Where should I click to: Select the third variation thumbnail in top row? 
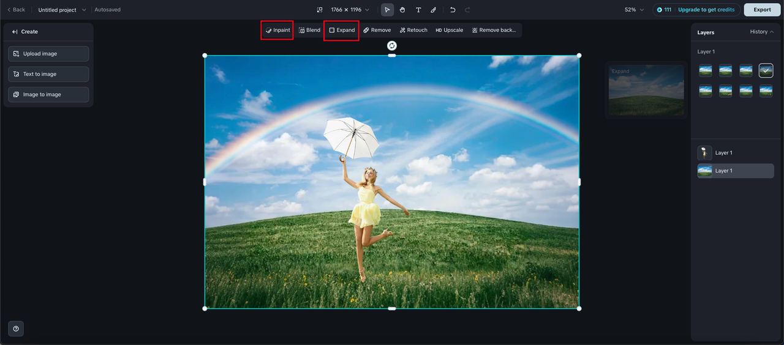coord(745,71)
